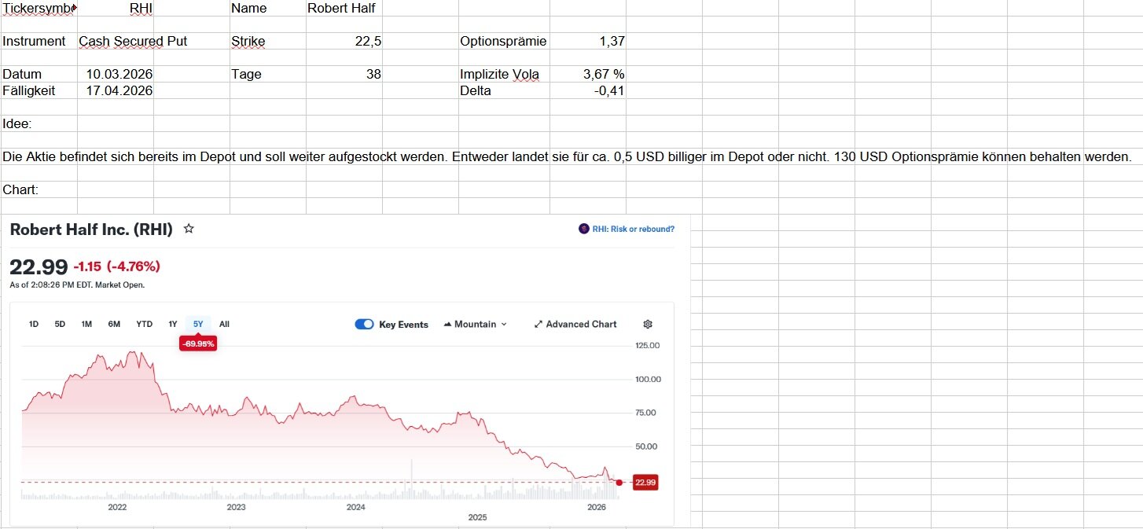Select the 6M time range
Viewport: 1143px width, 529px height.
coord(114,324)
